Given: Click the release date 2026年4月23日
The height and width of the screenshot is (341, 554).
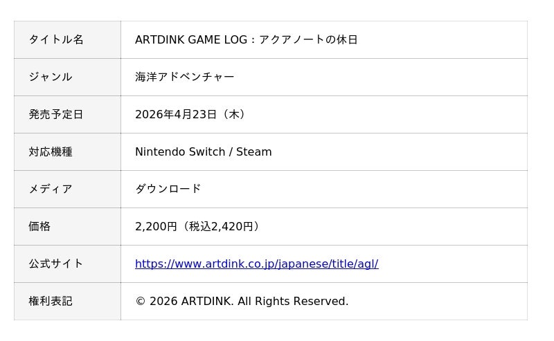Looking at the screenshot, I should pos(176,114).
